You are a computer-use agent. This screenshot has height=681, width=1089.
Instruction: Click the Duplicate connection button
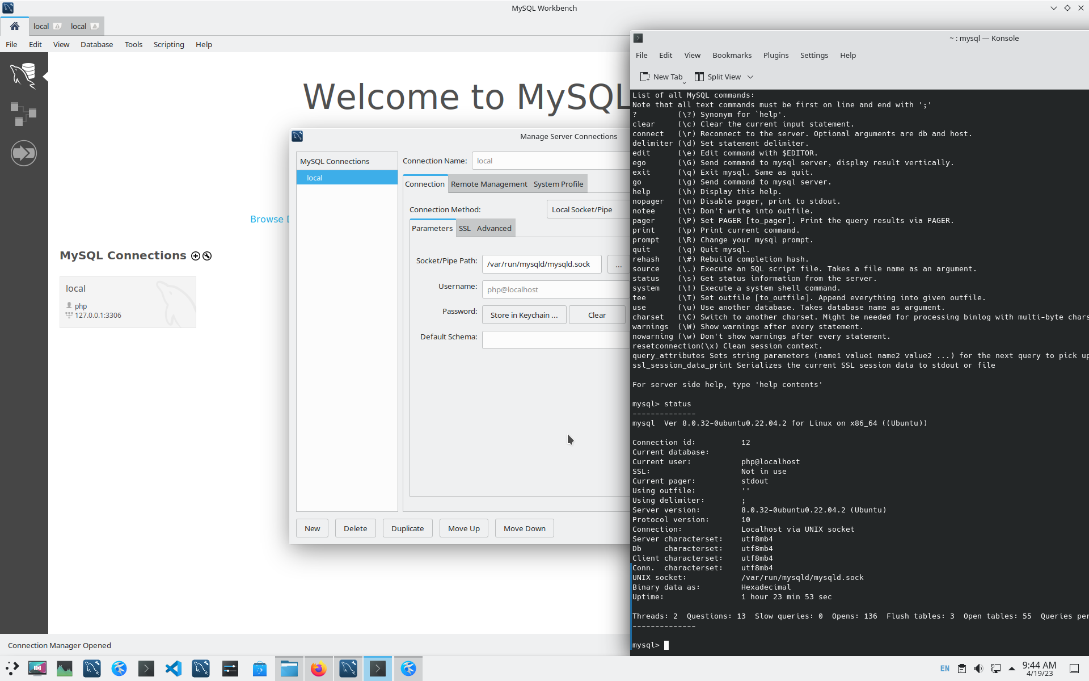point(407,528)
